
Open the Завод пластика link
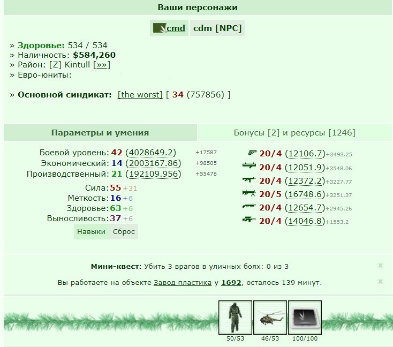183,283
